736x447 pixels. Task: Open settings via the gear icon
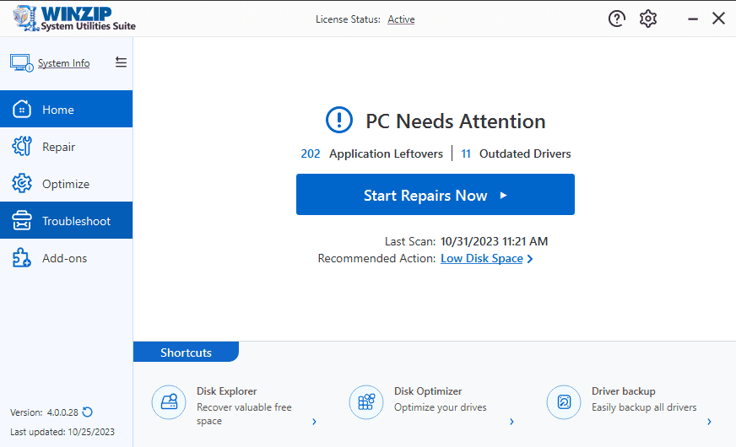647,19
